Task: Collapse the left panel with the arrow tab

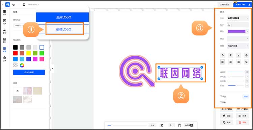Action: (x=53, y=69)
